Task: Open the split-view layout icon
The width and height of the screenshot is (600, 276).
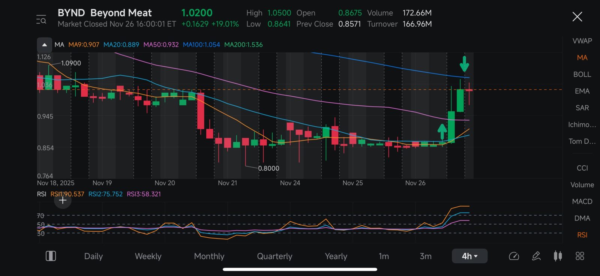Action: click(x=51, y=256)
